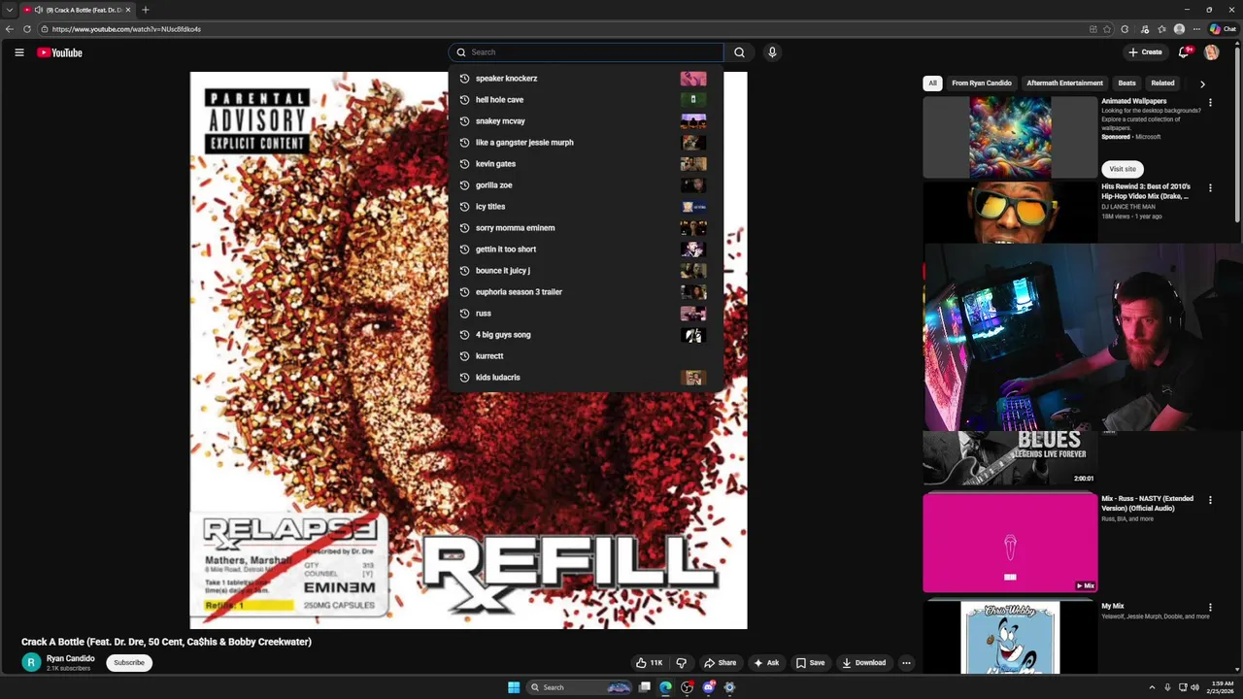Viewport: 1243px width, 699px height.
Task: Show more filter chips with right chevron
Action: coord(1202,83)
